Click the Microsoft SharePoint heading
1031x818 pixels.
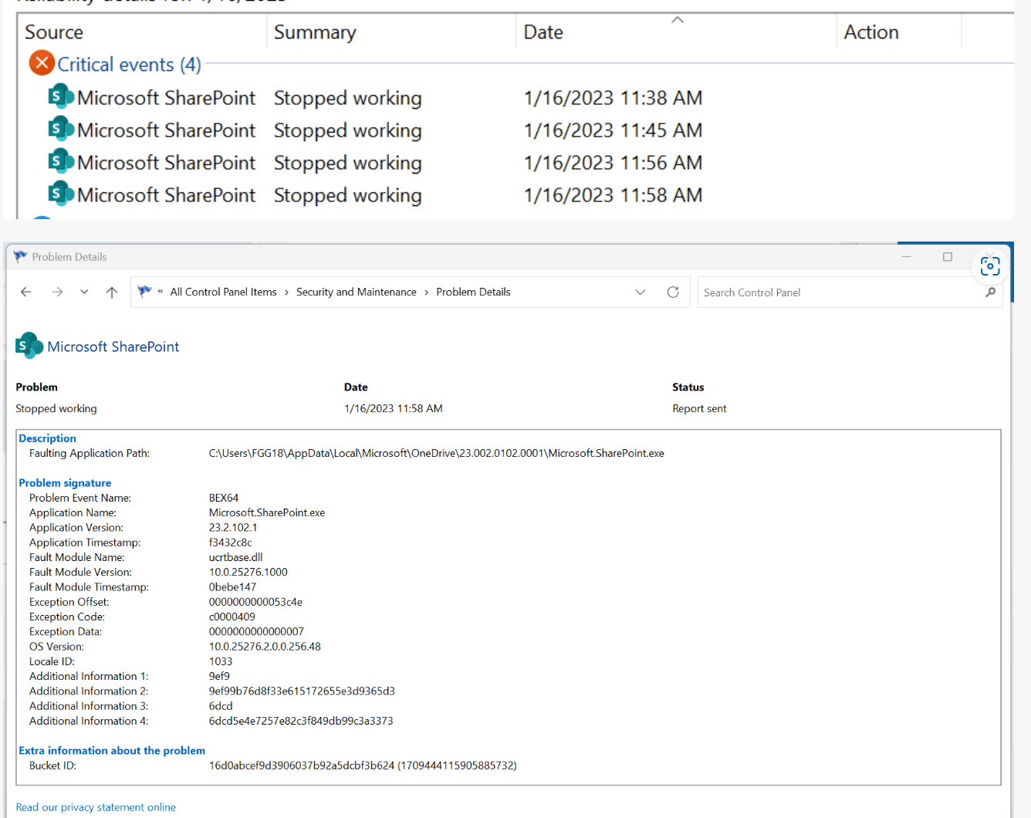tap(113, 346)
